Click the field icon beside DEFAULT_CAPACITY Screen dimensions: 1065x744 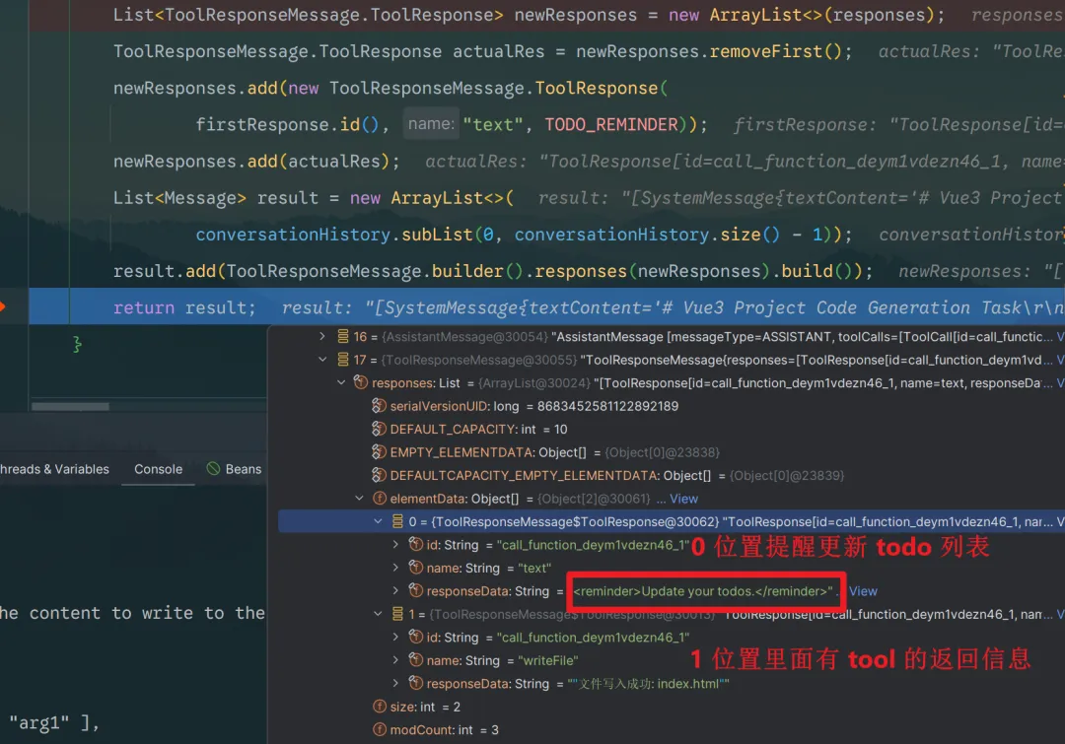[379, 429]
